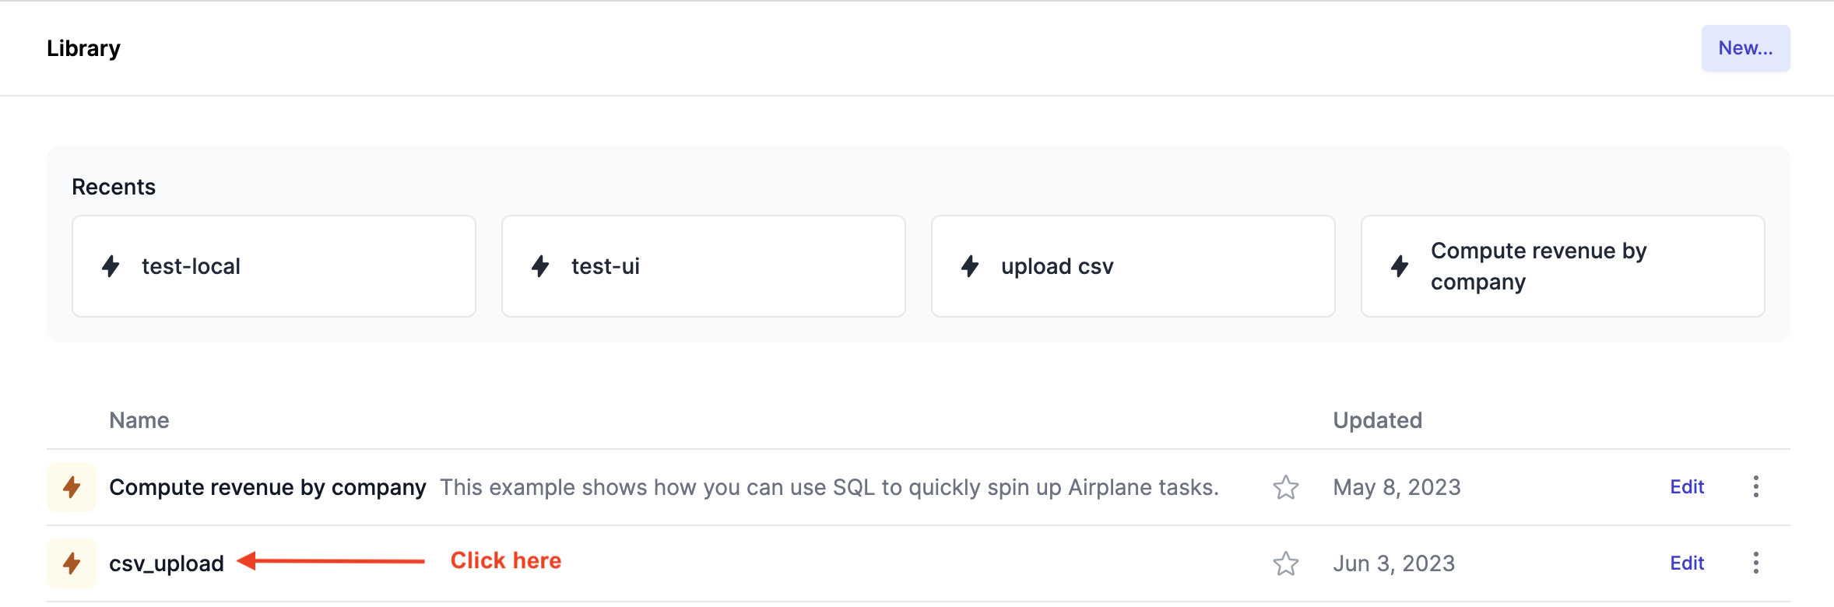Open the upload csv recent card

click(1133, 266)
